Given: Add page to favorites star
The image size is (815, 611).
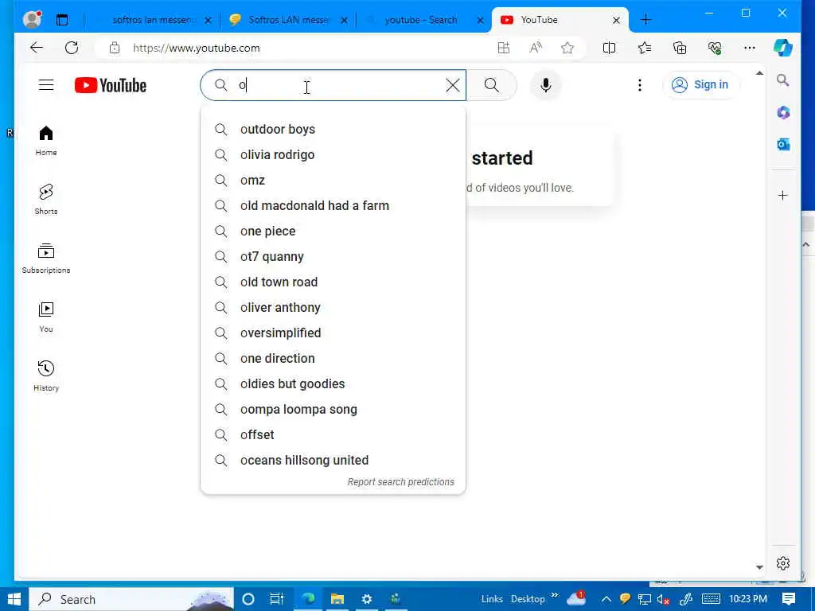Looking at the screenshot, I should click(567, 48).
